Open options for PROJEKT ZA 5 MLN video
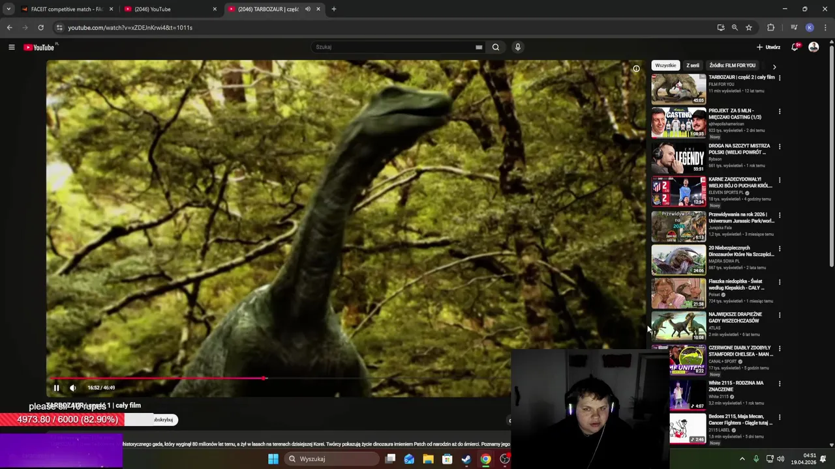The height and width of the screenshot is (469, 835). point(780,111)
